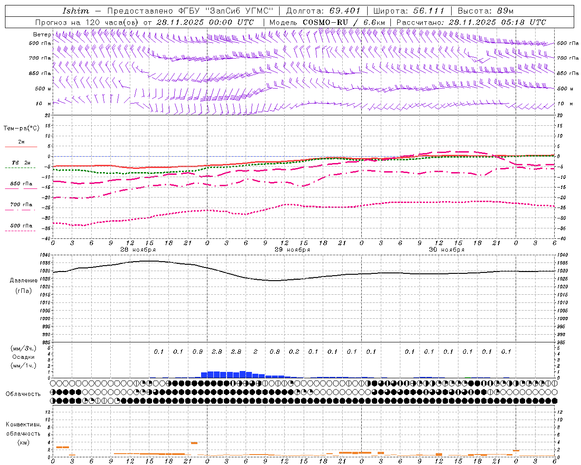The image size is (581, 465).
Task: Select the "30 ноября" date label
Action: point(447,250)
